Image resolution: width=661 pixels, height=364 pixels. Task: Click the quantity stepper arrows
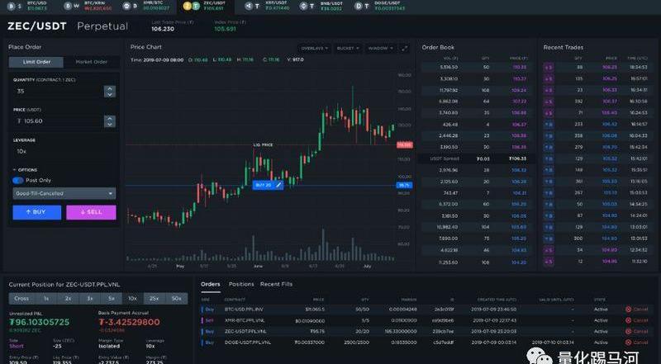[x=109, y=91]
